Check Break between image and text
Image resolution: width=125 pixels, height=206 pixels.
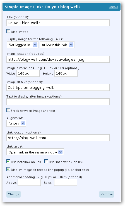coord(8,110)
